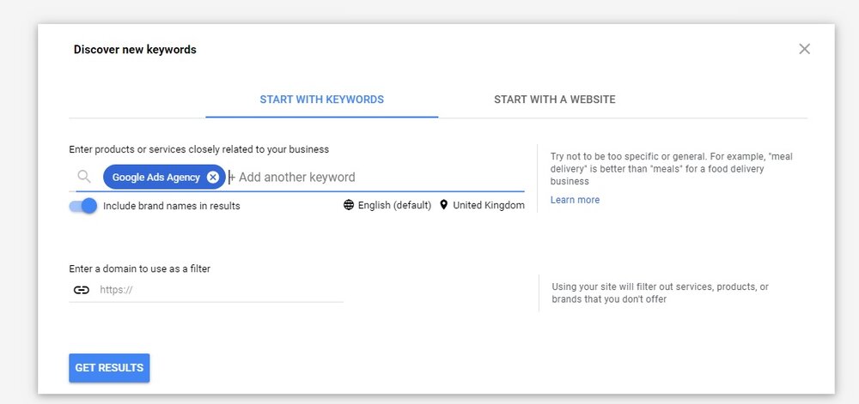859x404 pixels.
Task: Click the Get Results button
Action: click(x=109, y=368)
